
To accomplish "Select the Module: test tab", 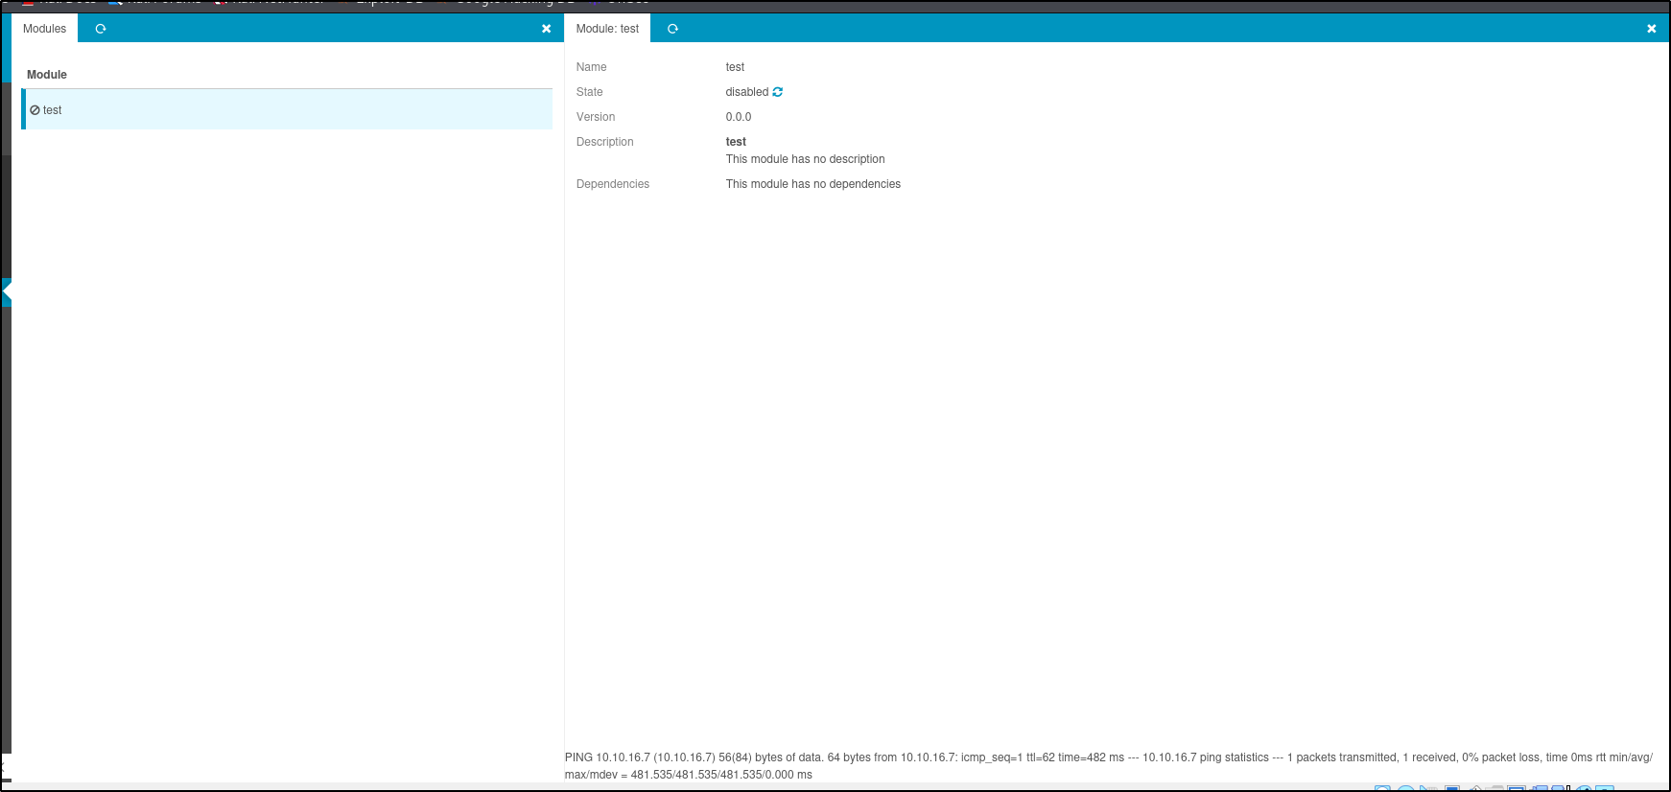I will 607,29.
